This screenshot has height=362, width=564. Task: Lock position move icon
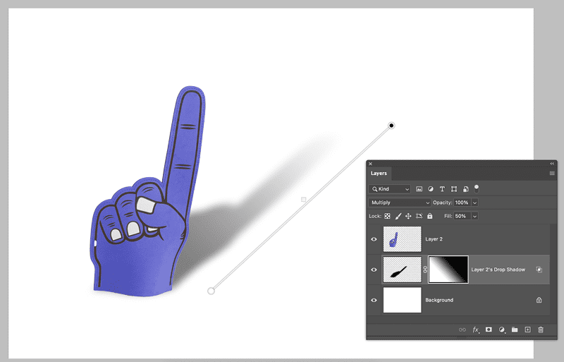click(408, 216)
